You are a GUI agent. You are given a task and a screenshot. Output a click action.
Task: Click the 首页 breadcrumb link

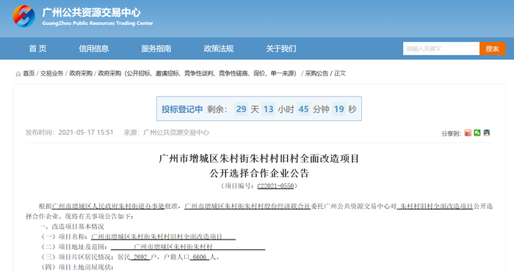(x=29, y=73)
